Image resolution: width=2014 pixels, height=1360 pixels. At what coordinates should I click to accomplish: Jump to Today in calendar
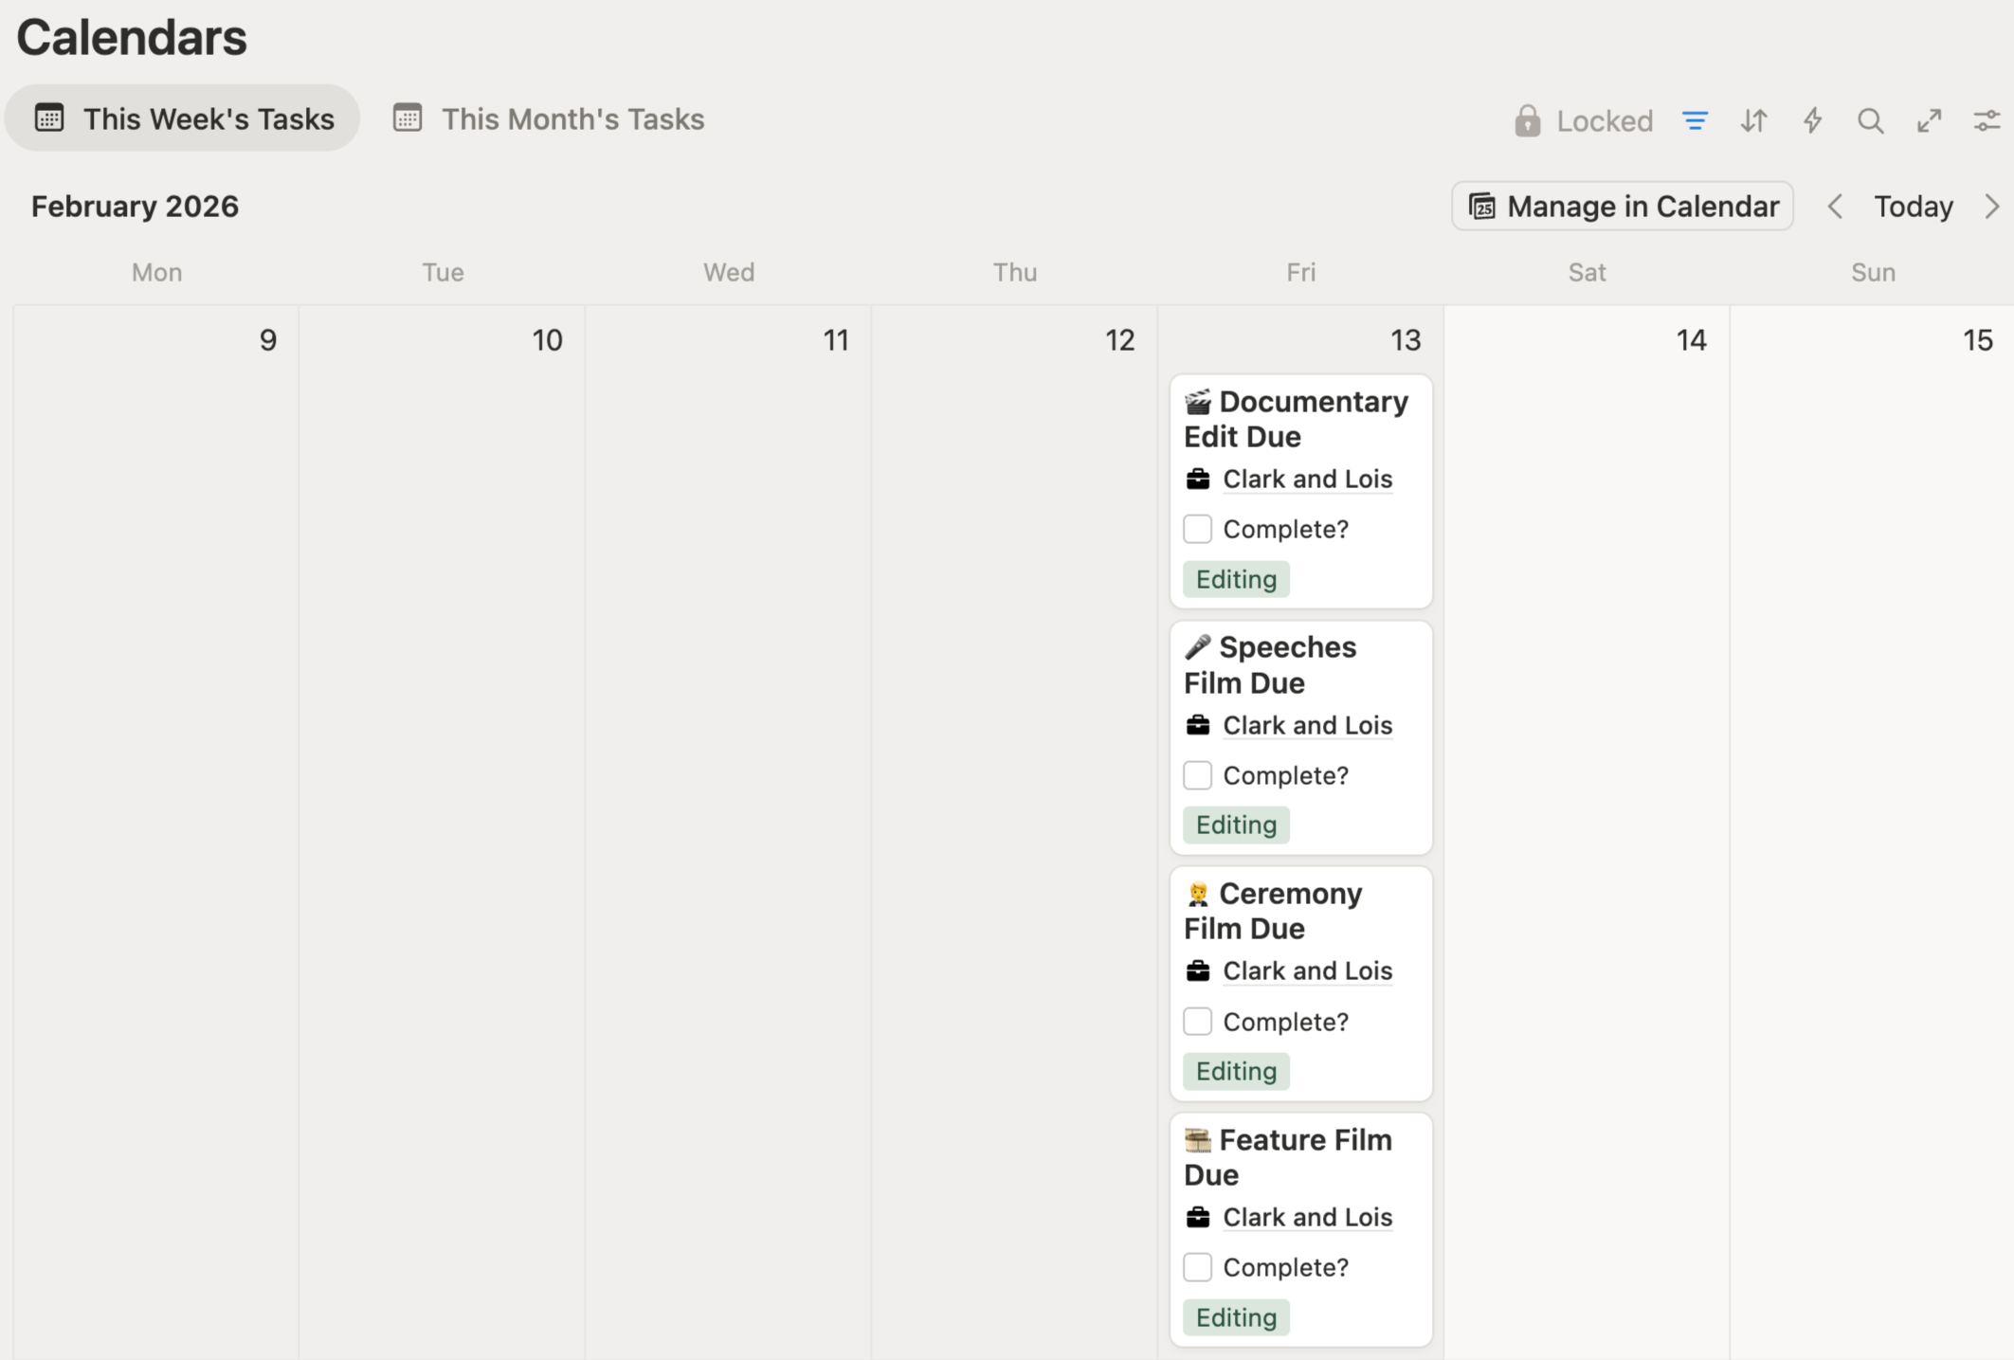pos(1913,206)
